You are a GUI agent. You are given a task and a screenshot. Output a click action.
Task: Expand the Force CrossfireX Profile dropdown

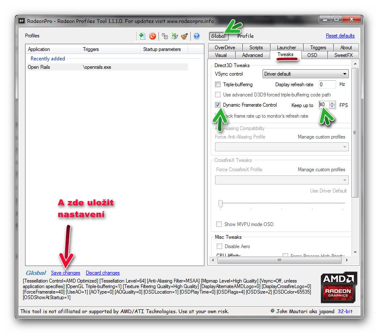pos(282,180)
